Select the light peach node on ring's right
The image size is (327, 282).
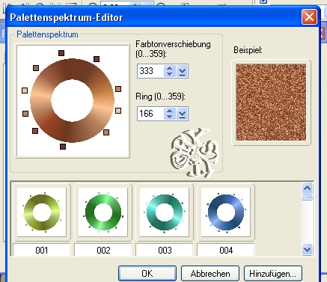coord(118,111)
